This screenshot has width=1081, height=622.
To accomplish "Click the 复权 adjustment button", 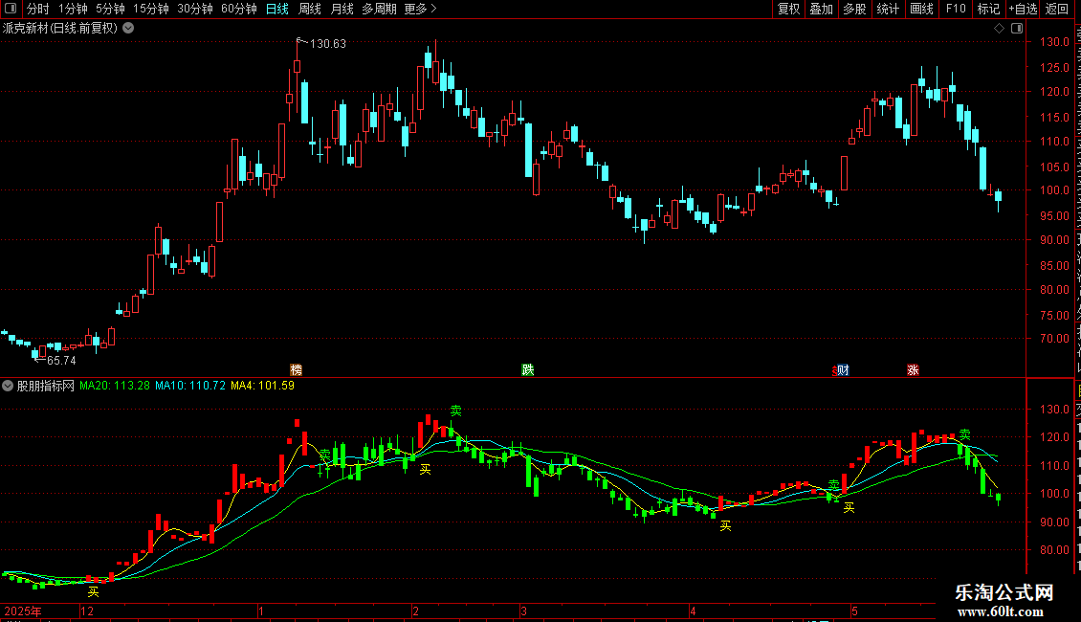I will pyautogui.click(x=788, y=9).
